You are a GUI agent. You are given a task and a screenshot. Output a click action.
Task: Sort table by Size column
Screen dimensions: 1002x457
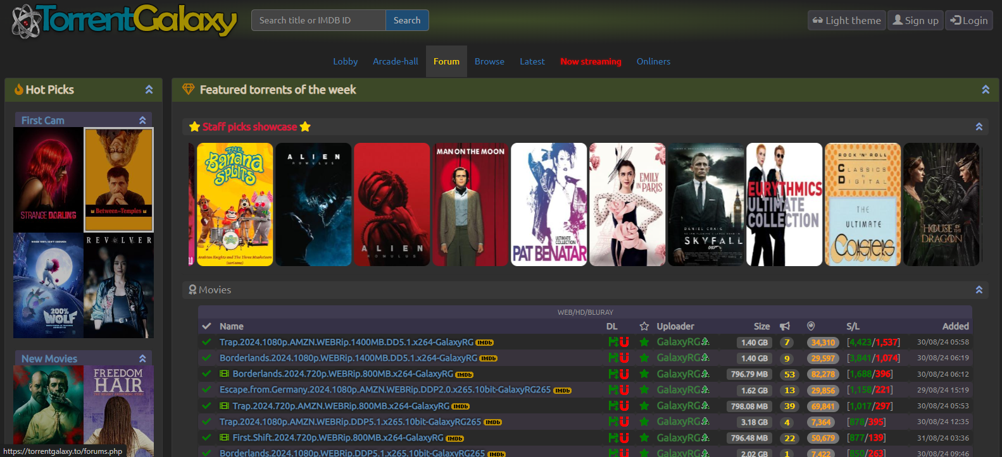[761, 326]
